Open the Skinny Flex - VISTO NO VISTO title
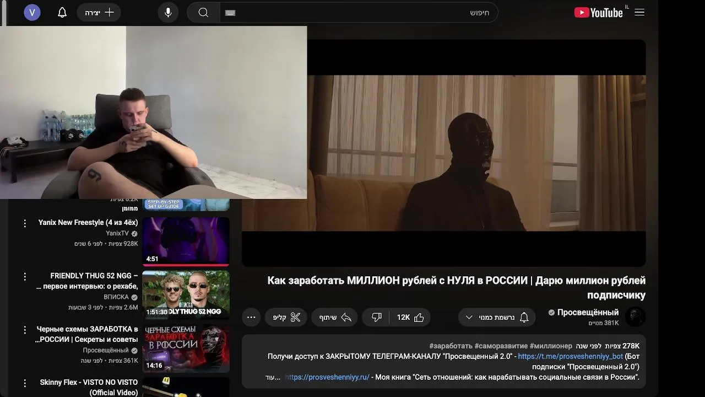This screenshot has width=705, height=397. (x=89, y=387)
